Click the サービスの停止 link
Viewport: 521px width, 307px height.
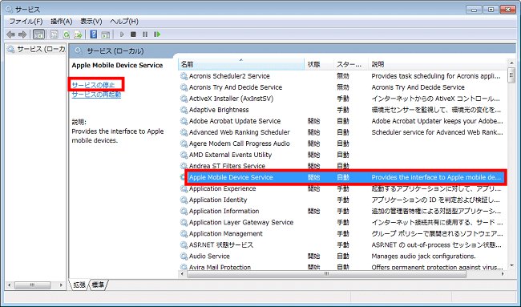[93, 85]
